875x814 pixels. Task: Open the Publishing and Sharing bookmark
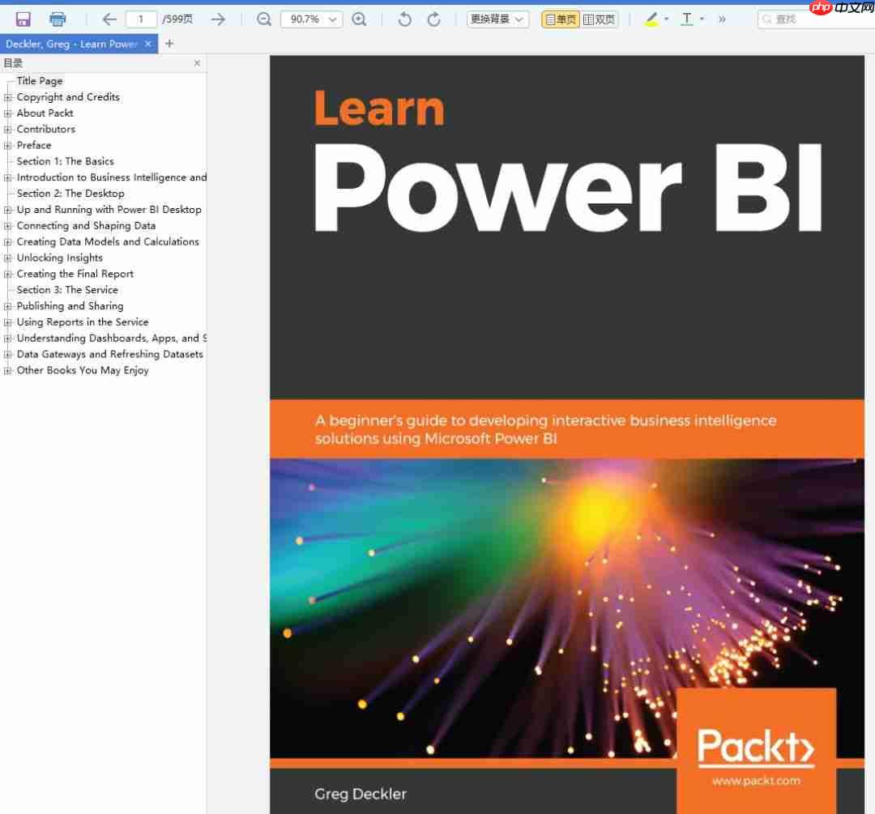[x=70, y=305]
